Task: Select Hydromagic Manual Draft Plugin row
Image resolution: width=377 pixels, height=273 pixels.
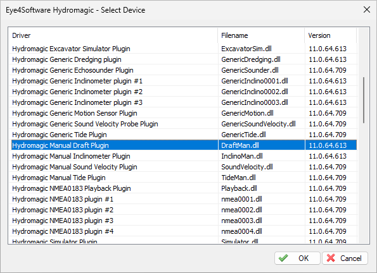Action: 184,145
